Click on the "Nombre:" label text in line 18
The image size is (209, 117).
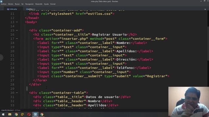click(x=123, y=43)
